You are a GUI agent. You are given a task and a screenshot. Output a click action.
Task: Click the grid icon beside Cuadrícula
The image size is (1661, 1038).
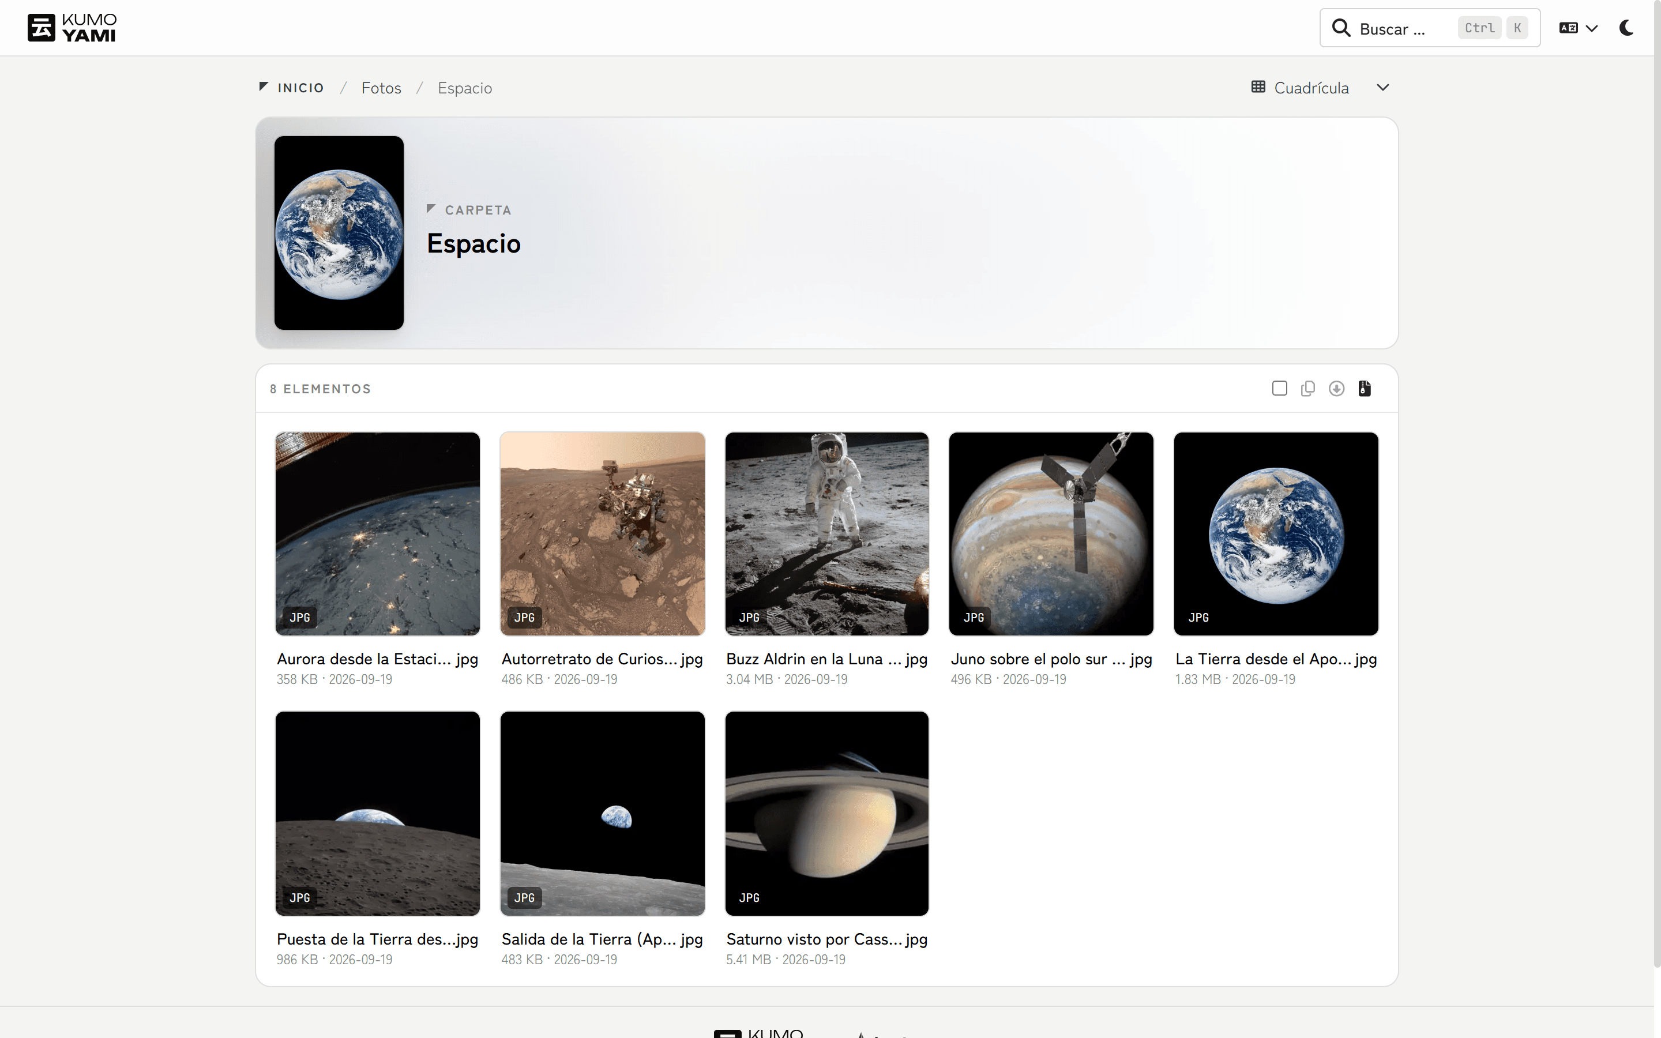pos(1258,87)
